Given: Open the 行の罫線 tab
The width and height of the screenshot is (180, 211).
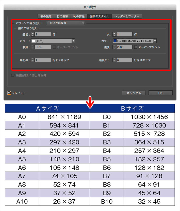Looking at the screenshot, I should click(x=62, y=16).
